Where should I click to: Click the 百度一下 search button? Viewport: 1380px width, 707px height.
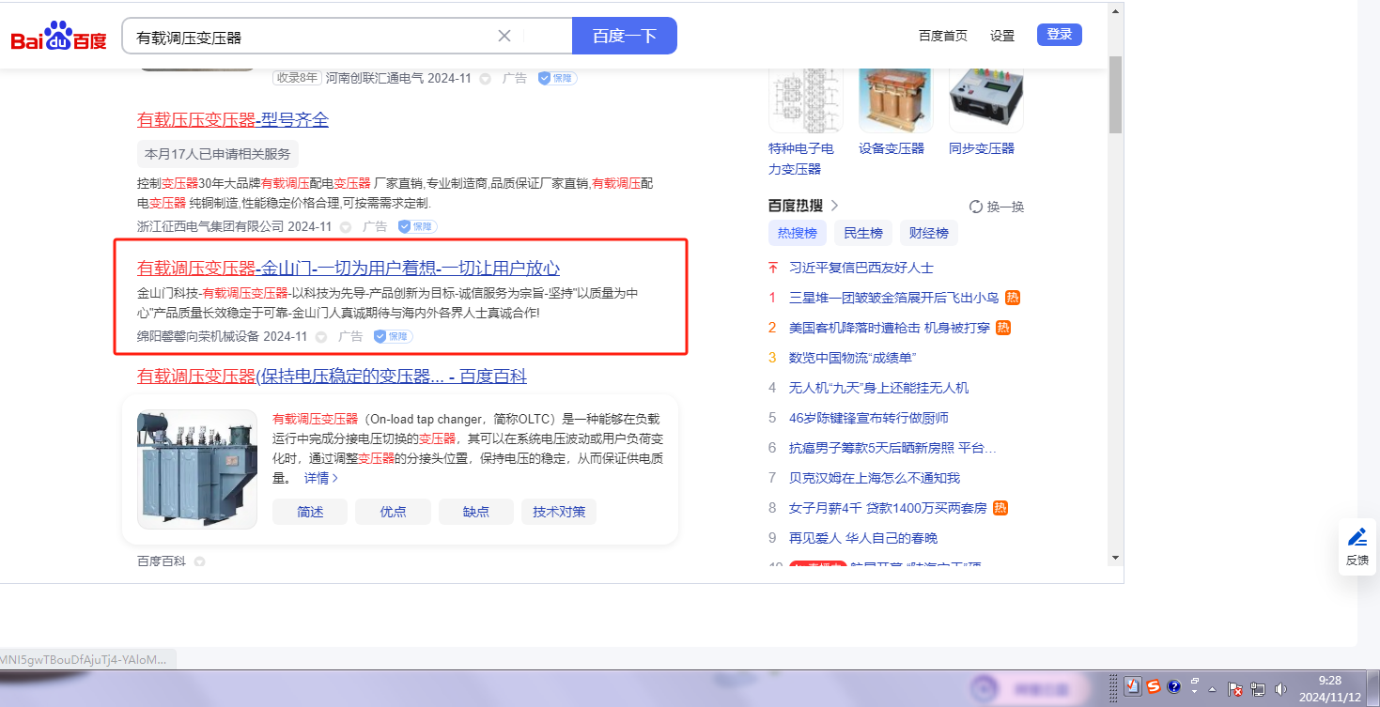point(625,36)
